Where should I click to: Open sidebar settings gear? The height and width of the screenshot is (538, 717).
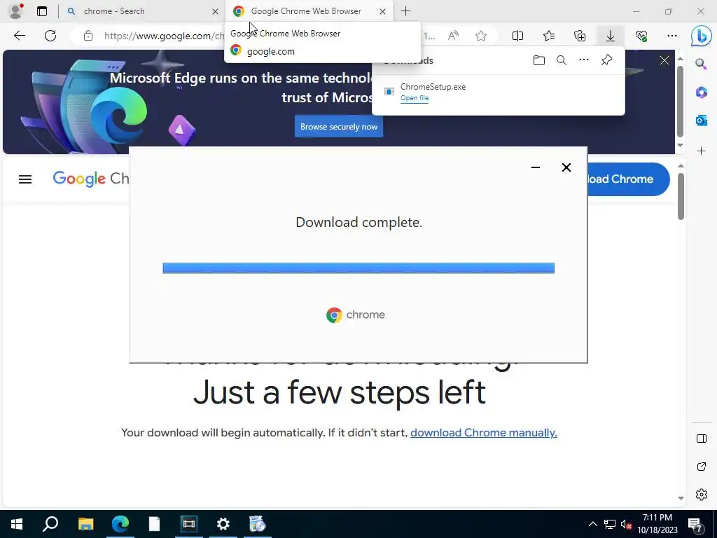coord(702,495)
